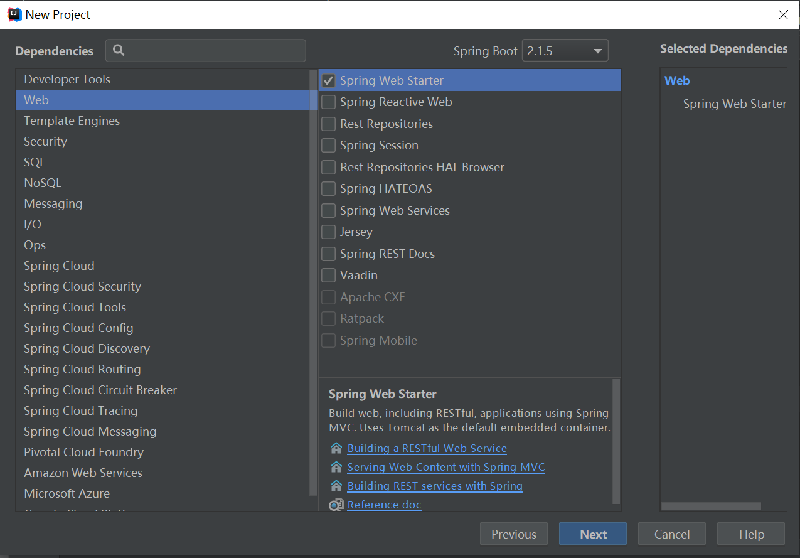
Task: Select Spring Cloud Messaging category
Action: pos(163,431)
